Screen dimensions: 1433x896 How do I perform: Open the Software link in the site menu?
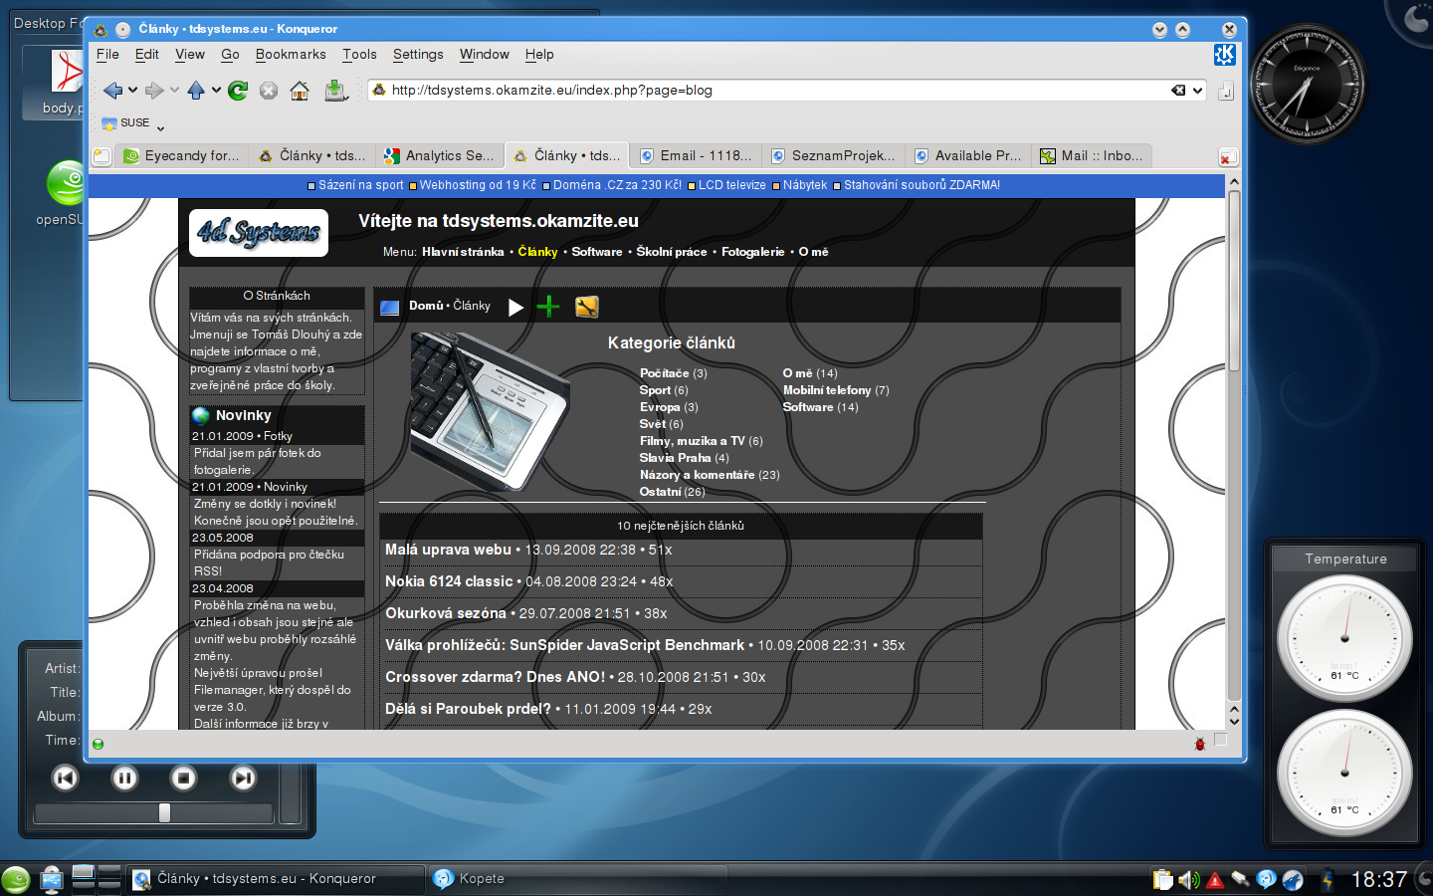(597, 252)
